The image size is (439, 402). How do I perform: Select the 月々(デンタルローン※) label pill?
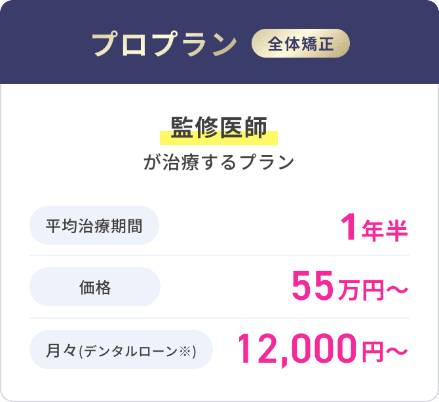click(121, 350)
